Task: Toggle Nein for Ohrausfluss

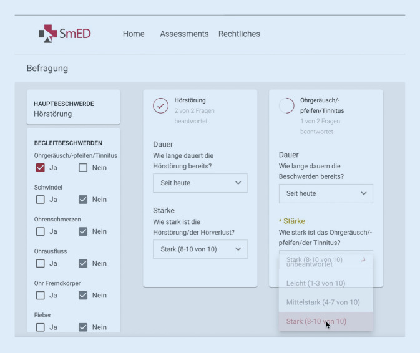Action: click(x=83, y=263)
